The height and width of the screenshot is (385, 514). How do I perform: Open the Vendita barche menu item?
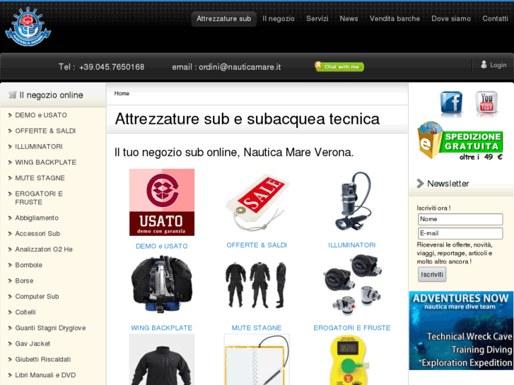pyautogui.click(x=395, y=18)
